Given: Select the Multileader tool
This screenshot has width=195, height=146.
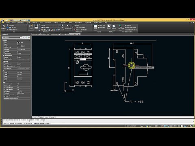Looking at the screenshot, I should [68, 27].
